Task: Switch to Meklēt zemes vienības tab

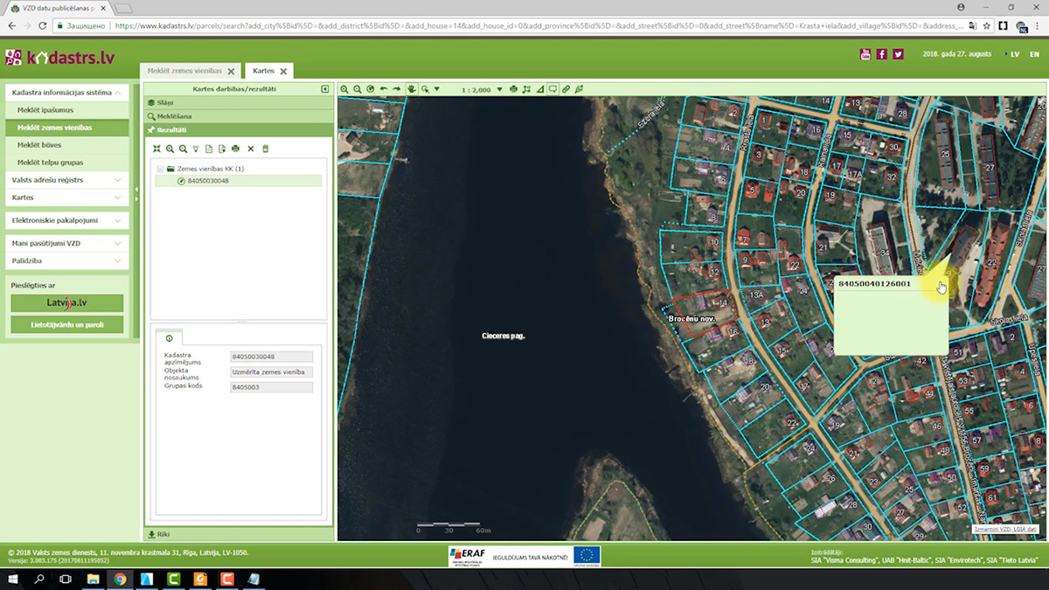Action: point(184,71)
